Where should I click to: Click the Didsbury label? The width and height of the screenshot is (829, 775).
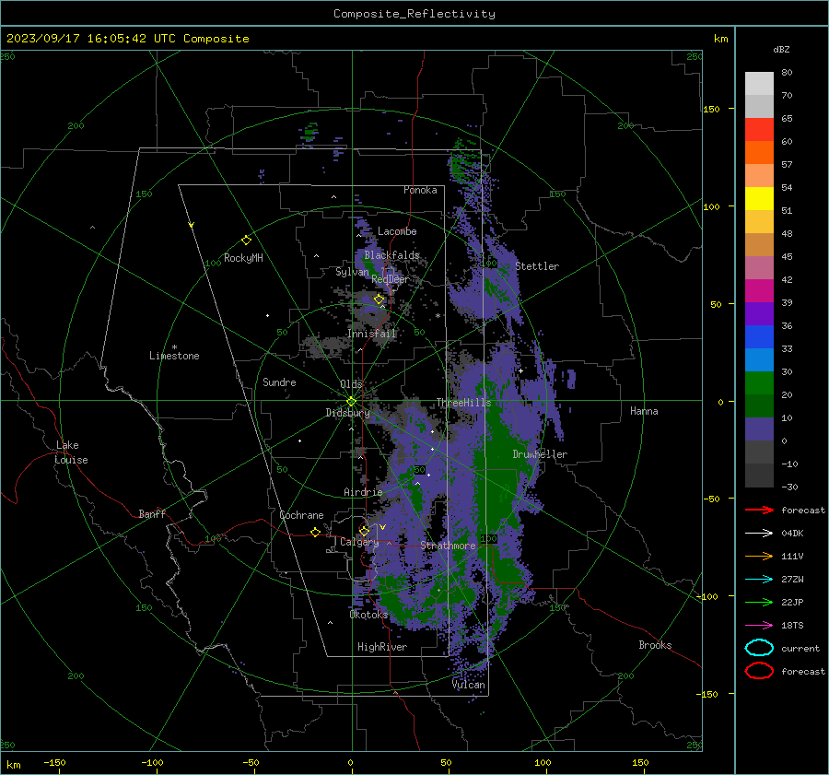tap(347, 413)
